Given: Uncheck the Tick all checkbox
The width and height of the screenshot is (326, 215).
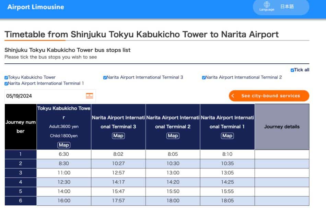Looking at the screenshot, I should (292, 70).
